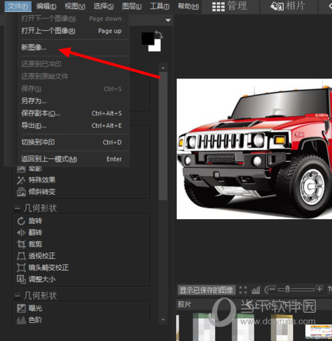Select the 裁剪 crop icon
332x341 pixels.
click(x=21, y=245)
